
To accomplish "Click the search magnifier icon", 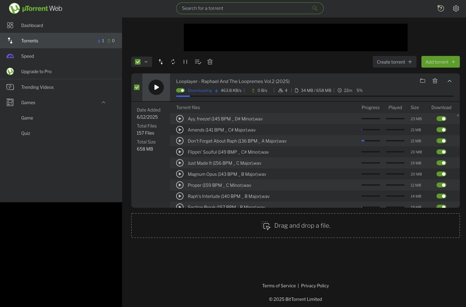I will coord(315,8).
